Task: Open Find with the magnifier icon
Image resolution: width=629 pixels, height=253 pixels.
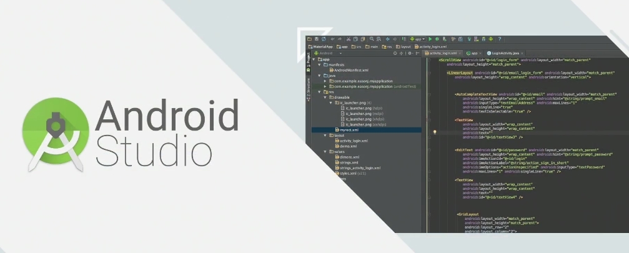Action: coord(372,39)
